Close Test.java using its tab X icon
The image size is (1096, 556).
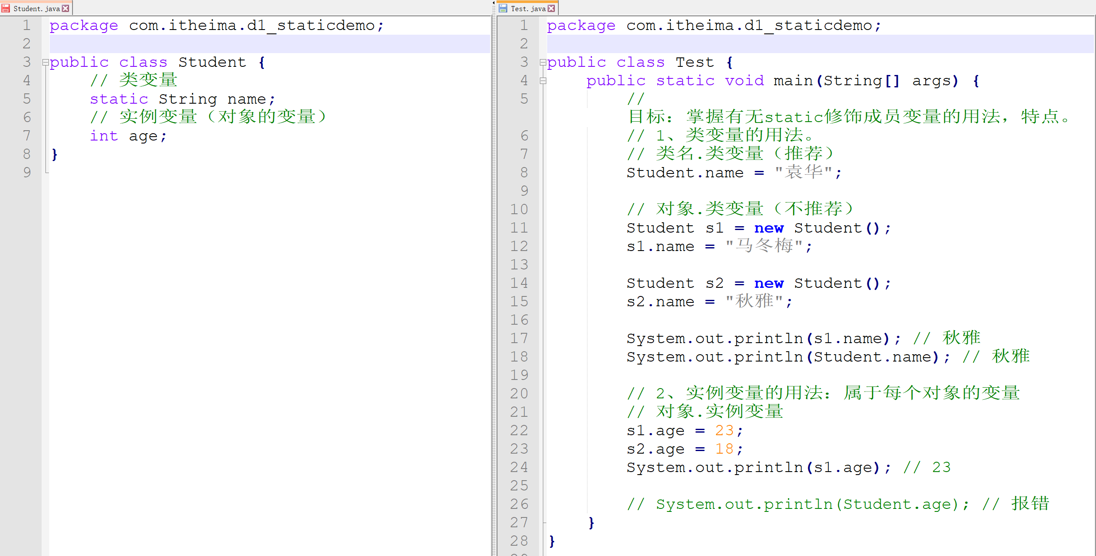[x=551, y=8]
